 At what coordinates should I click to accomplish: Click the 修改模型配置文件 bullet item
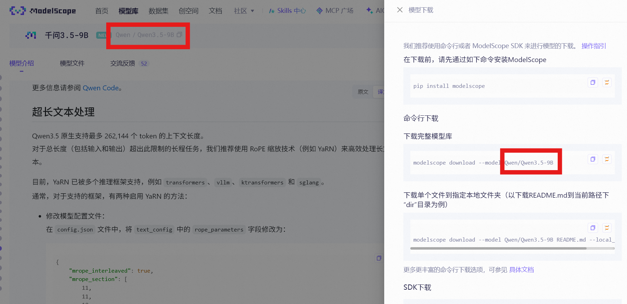[x=75, y=216]
